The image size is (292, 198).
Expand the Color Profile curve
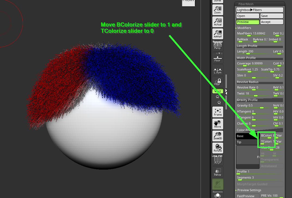coord(260,130)
